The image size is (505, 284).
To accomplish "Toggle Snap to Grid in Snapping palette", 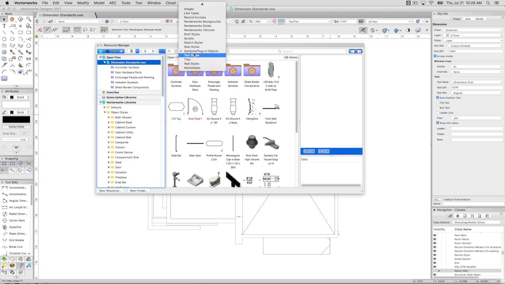I will point(4,163).
